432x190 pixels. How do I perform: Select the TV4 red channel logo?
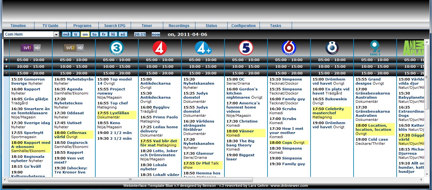[x=160, y=48]
